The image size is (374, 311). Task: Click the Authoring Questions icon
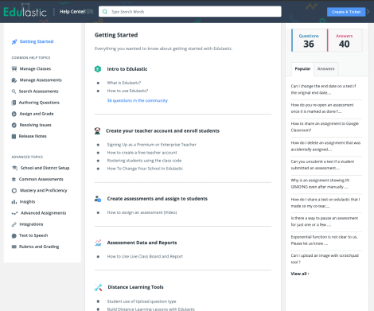tap(14, 103)
